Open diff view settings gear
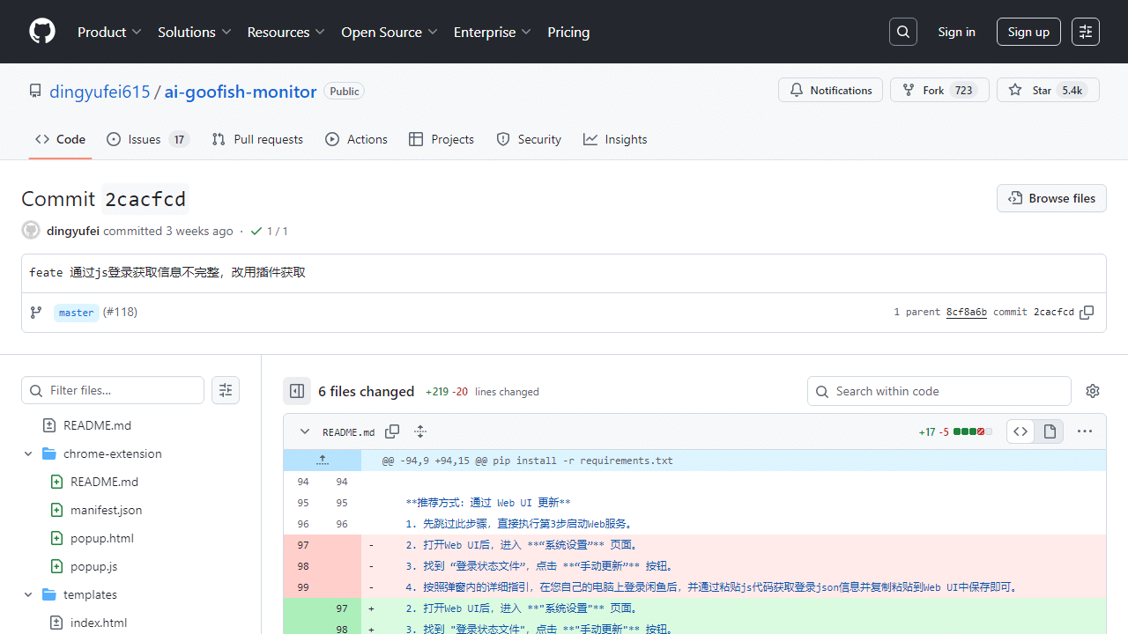The width and height of the screenshot is (1128, 634). 1093,391
